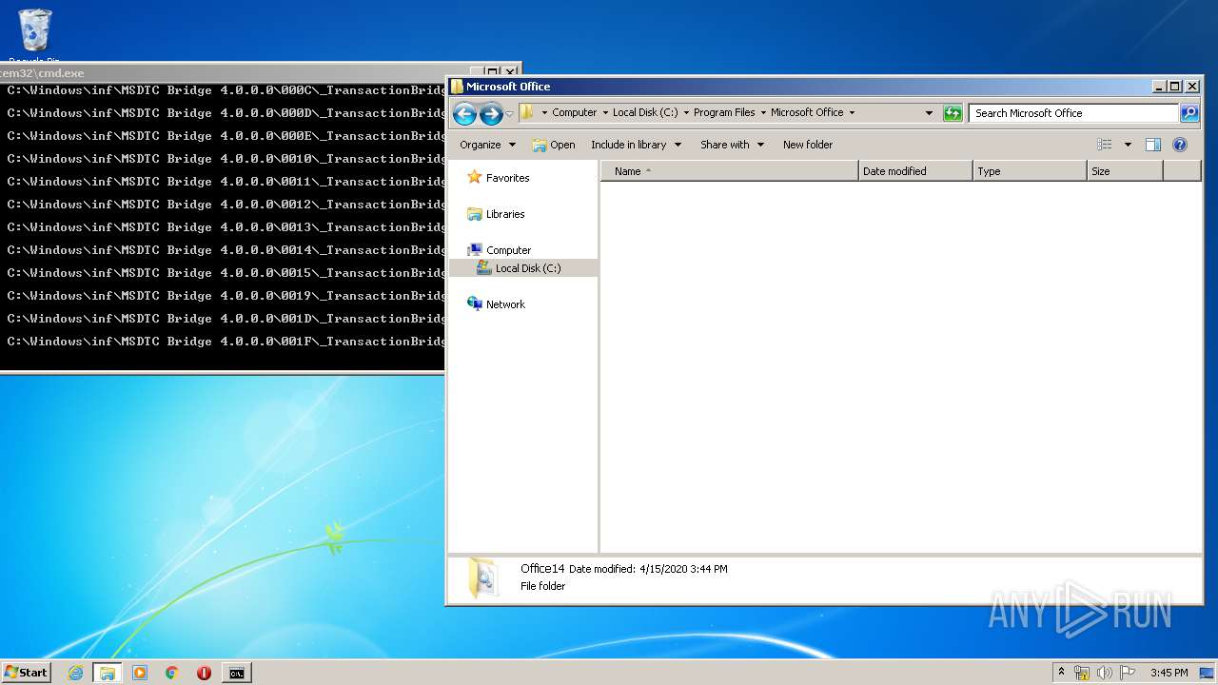Viewport: 1218px width, 685px height.
Task: Switch to cmd.exe taskbar button
Action: (x=236, y=673)
